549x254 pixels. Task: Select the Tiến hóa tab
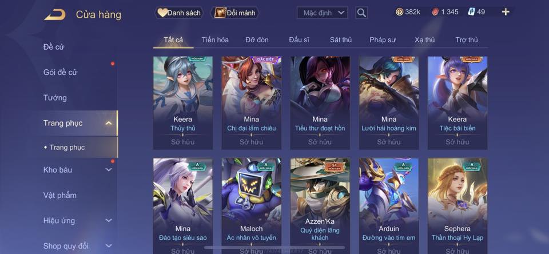(215, 40)
